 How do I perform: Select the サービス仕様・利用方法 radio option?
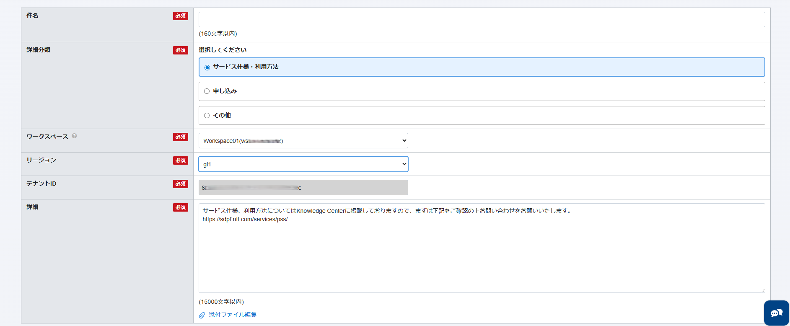pos(207,67)
